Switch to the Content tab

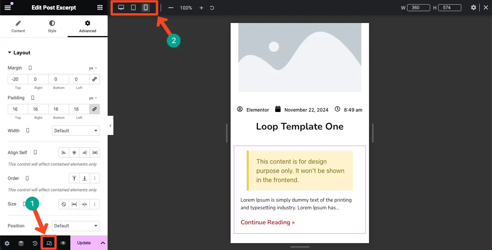pos(18,27)
